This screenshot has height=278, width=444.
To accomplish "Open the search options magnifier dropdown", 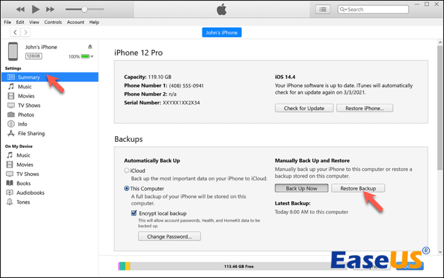I will point(343,9).
